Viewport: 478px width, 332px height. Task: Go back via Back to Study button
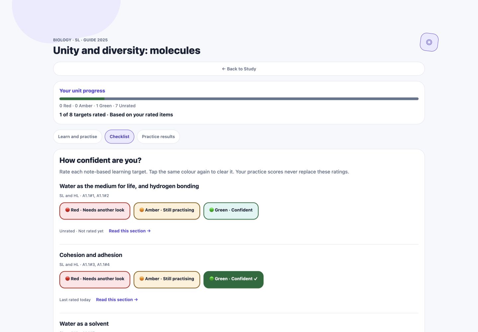239,69
